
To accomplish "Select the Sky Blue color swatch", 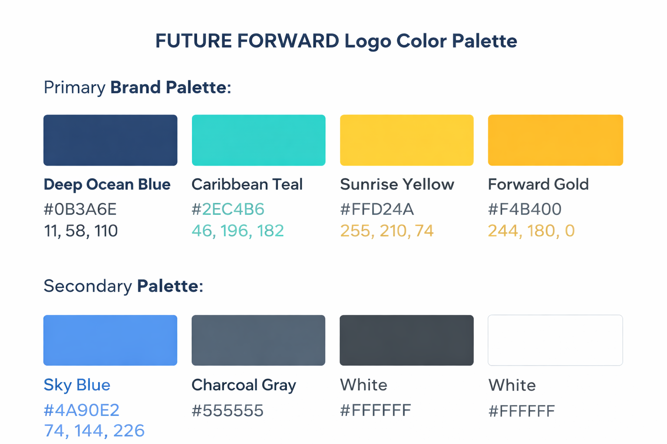I will (x=110, y=340).
